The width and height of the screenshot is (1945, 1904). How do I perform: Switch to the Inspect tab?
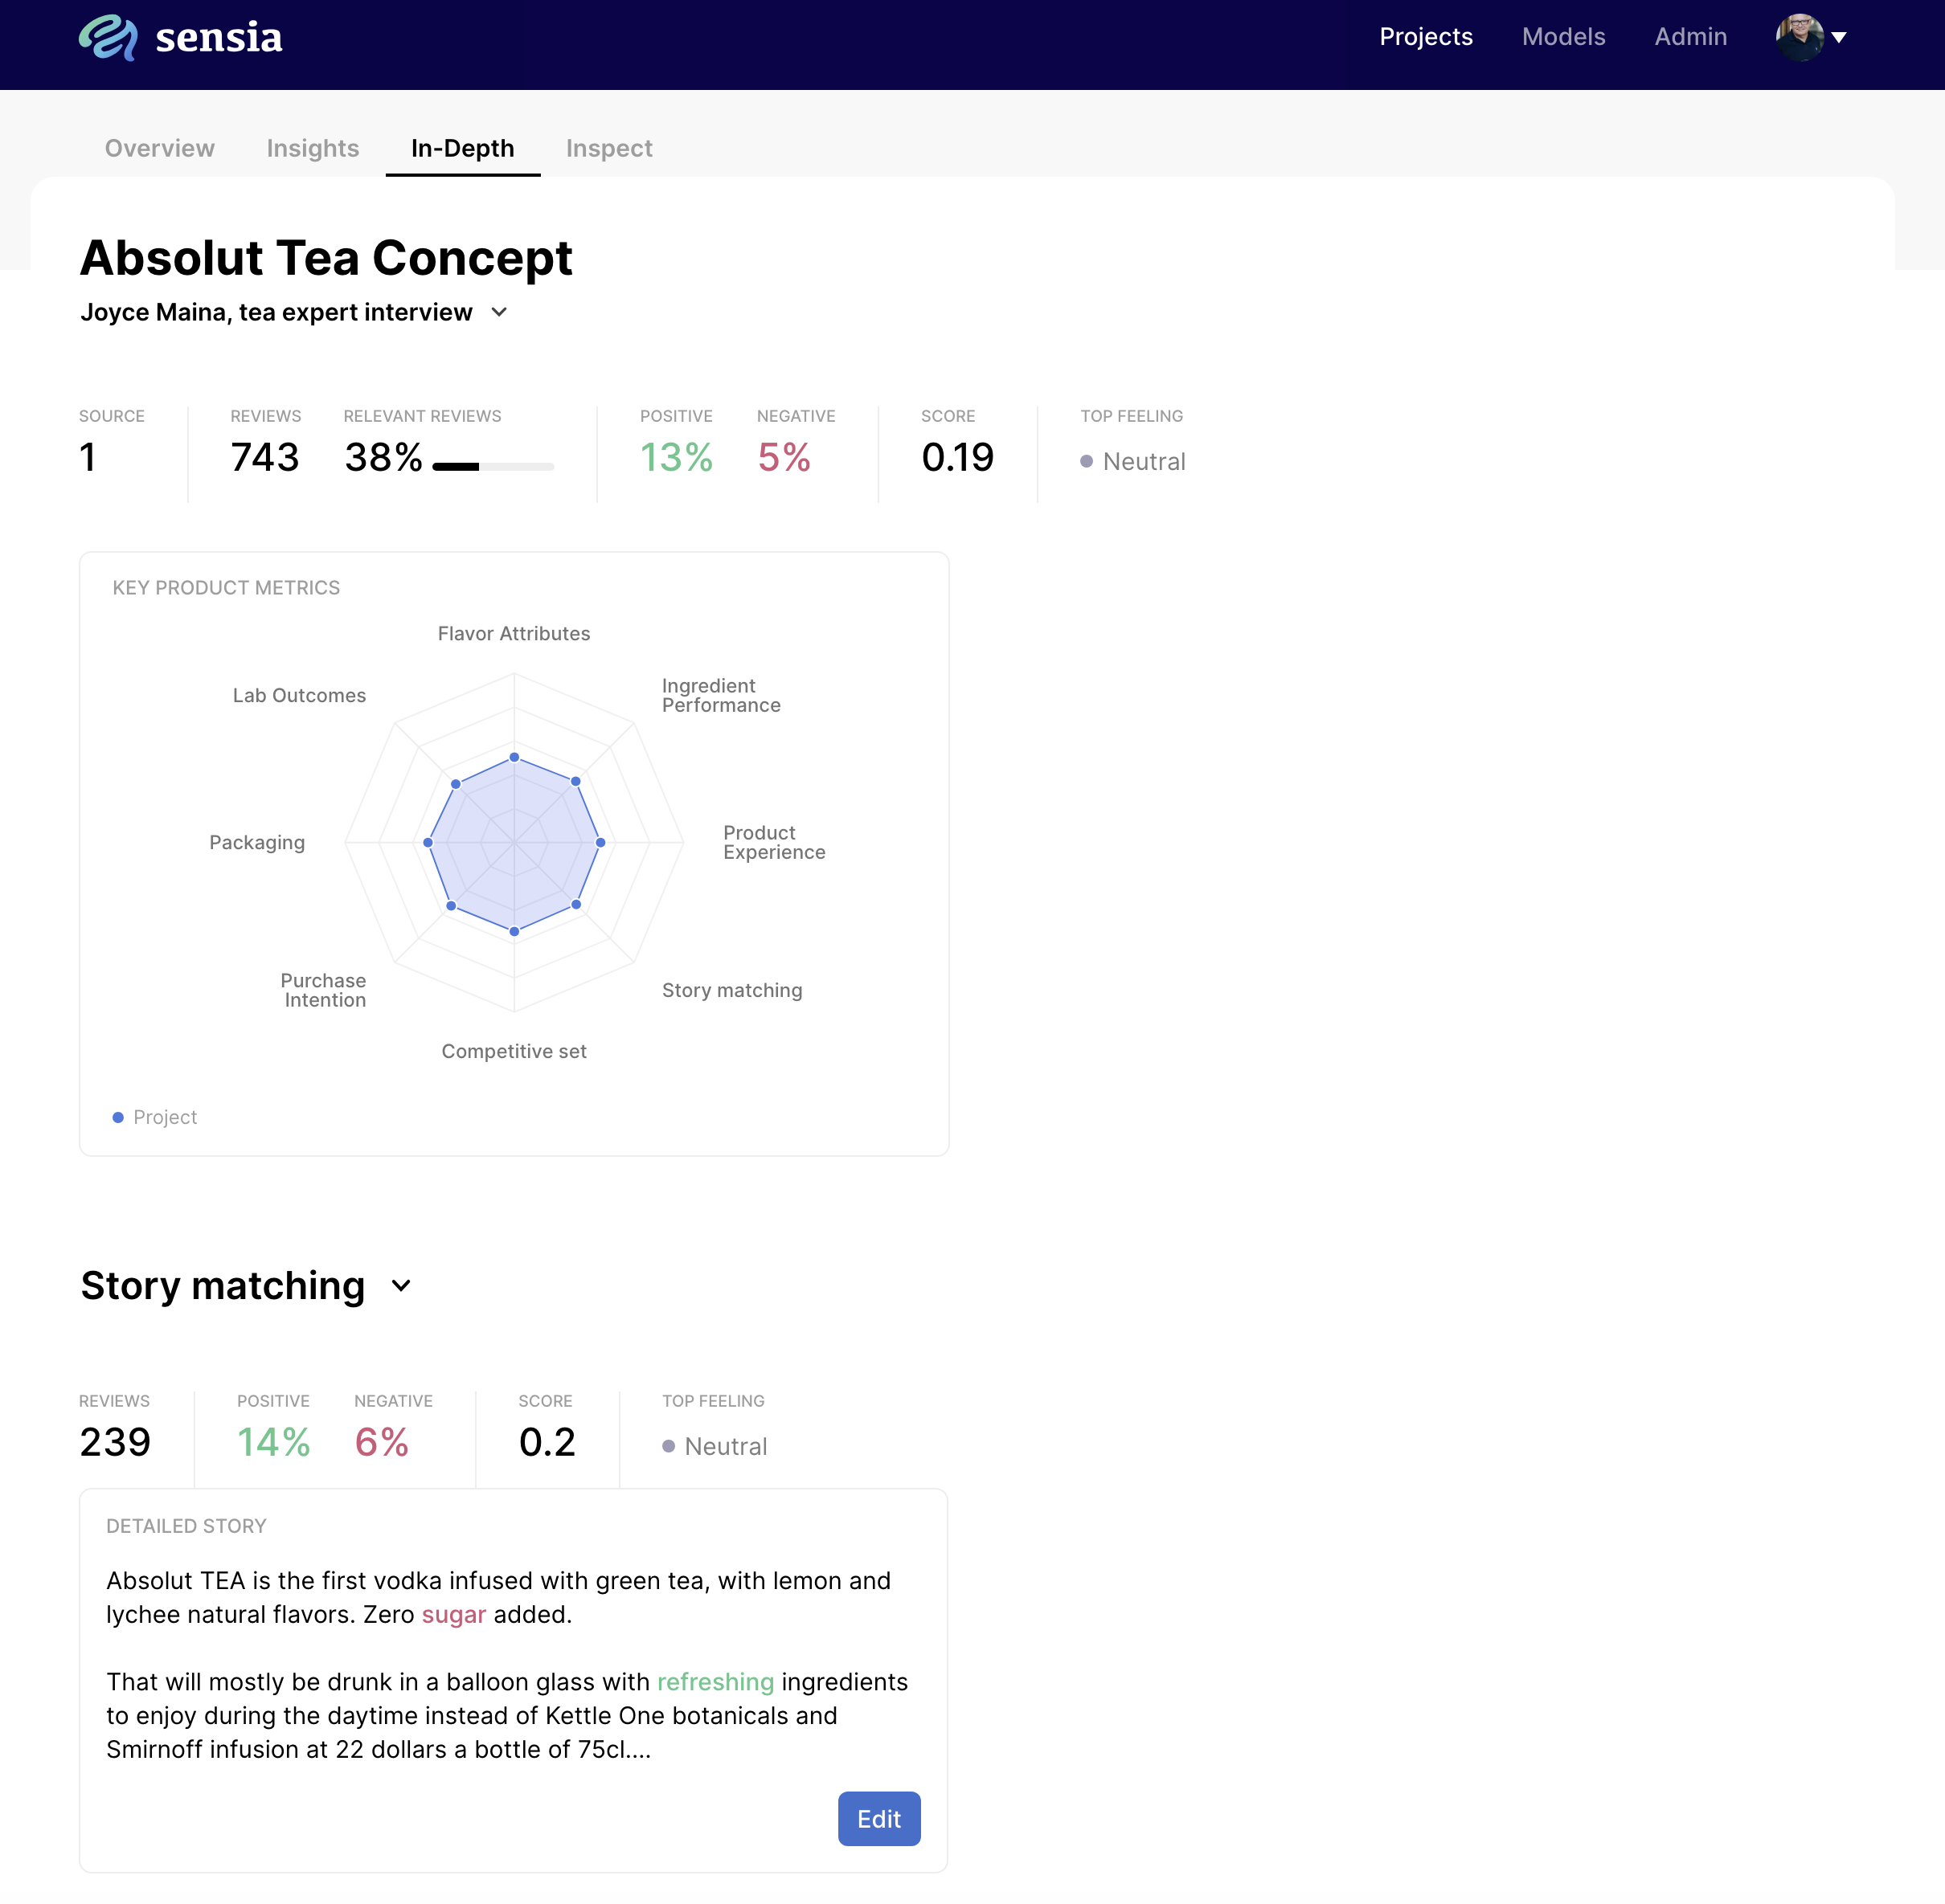608,146
